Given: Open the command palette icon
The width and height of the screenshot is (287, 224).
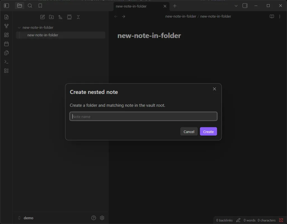Looking at the screenshot, I should tap(6, 62).
